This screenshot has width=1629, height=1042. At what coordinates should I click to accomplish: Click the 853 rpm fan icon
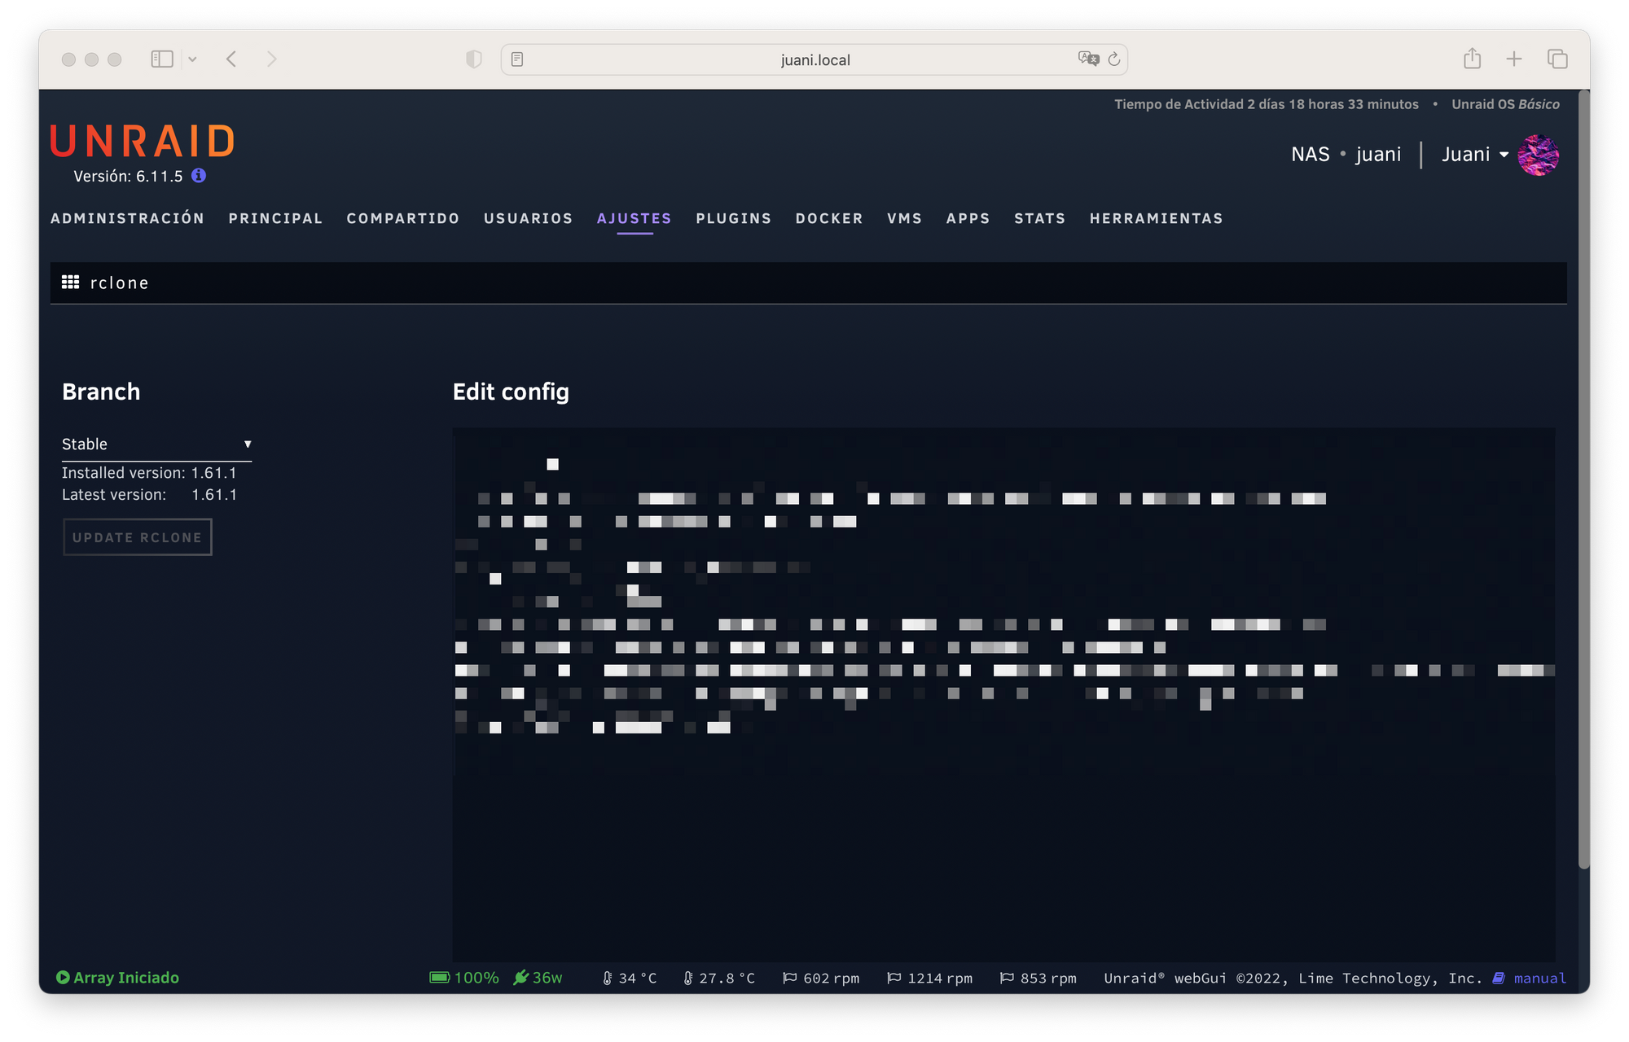coord(1007,978)
